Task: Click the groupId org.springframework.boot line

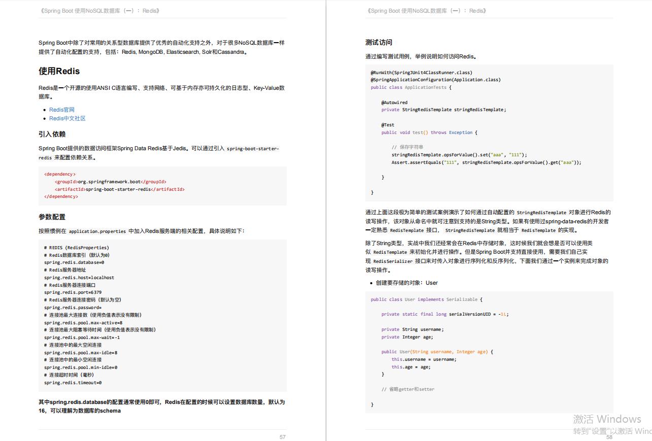Action: tap(111, 182)
